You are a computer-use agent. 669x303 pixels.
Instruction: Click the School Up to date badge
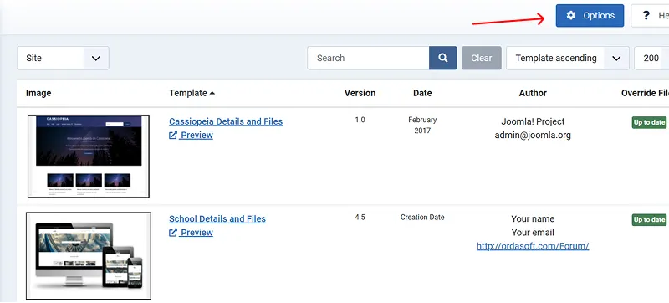click(x=649, y=220)
